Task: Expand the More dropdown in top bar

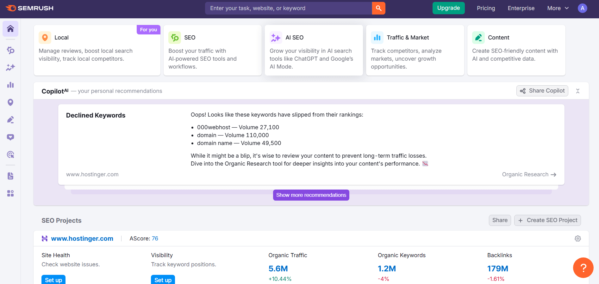Action: pyautogui.click(x=558, y=8)
